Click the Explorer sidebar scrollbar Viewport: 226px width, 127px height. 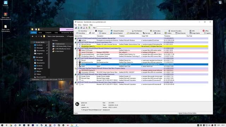point(49,55)
